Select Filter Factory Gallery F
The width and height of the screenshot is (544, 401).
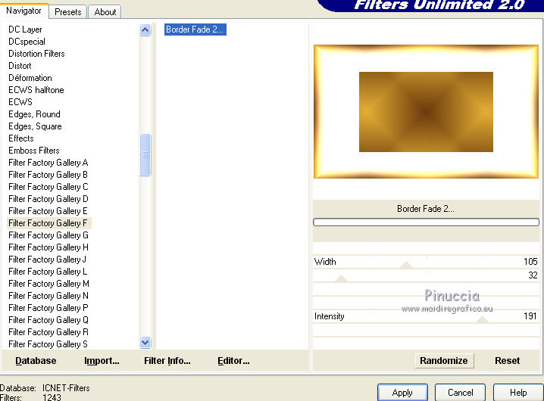48,223
